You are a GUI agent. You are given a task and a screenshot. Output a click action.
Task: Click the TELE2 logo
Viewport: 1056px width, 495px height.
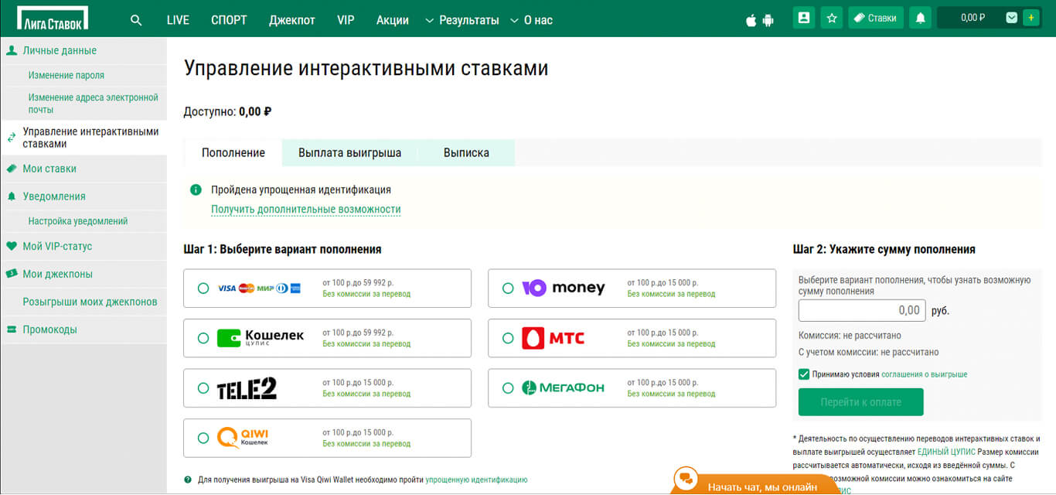click(x=247, y=388)
